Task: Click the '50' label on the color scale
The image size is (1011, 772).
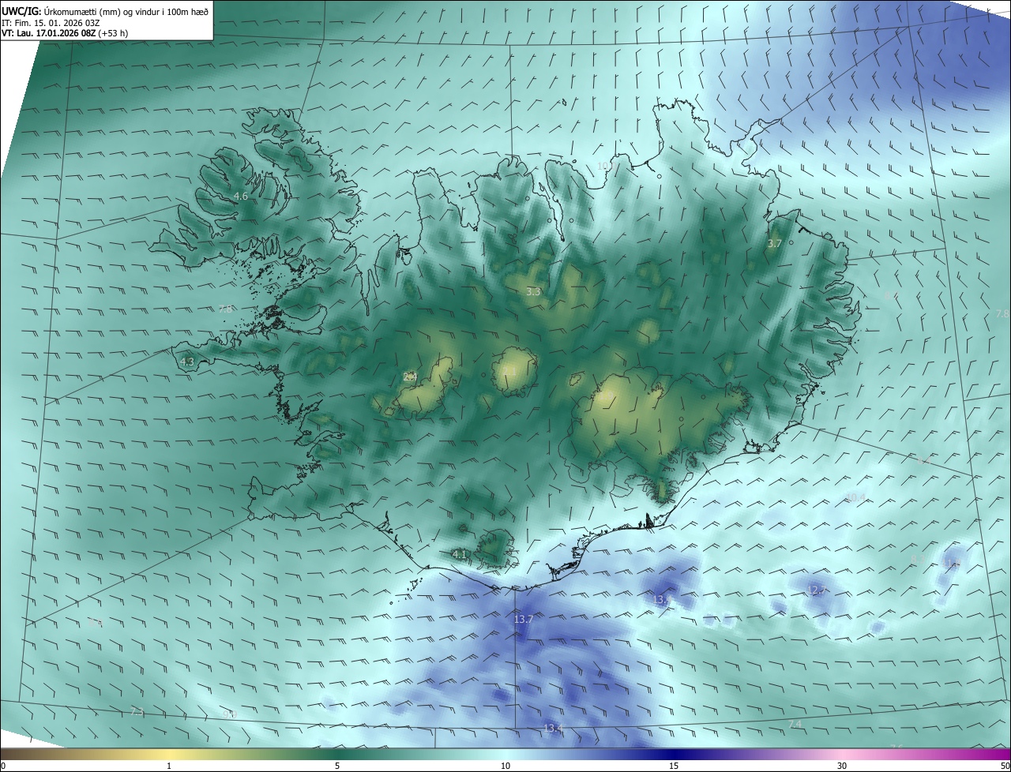Action: pyautogui.click(x=1005, y=766)
